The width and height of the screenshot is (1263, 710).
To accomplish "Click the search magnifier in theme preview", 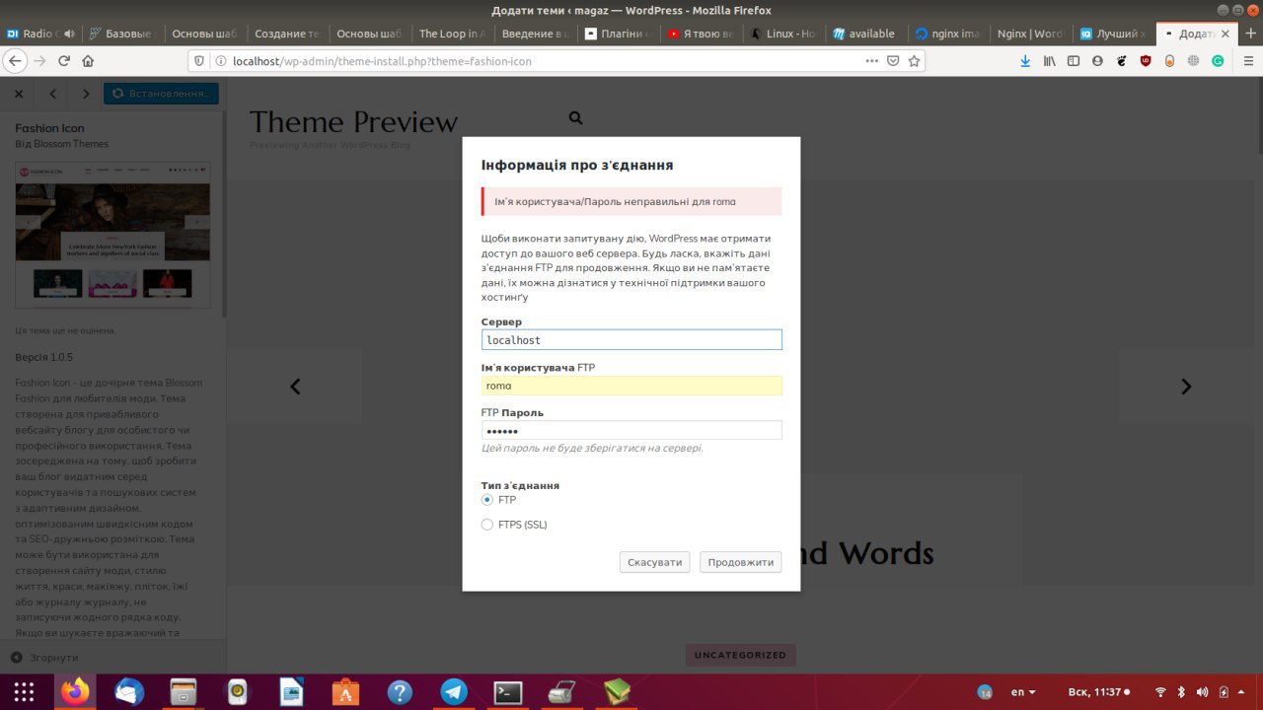I will pyautogui.click(x=576, y=118).
